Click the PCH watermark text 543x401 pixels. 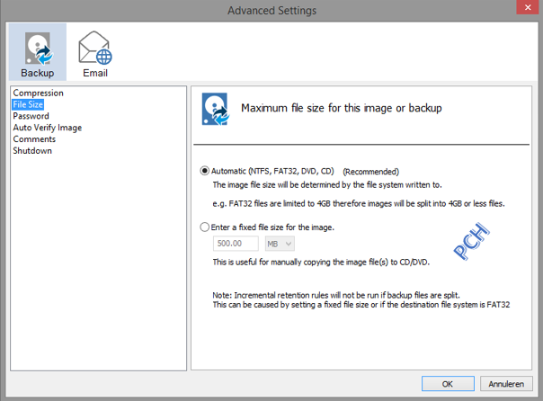[472, 245]
